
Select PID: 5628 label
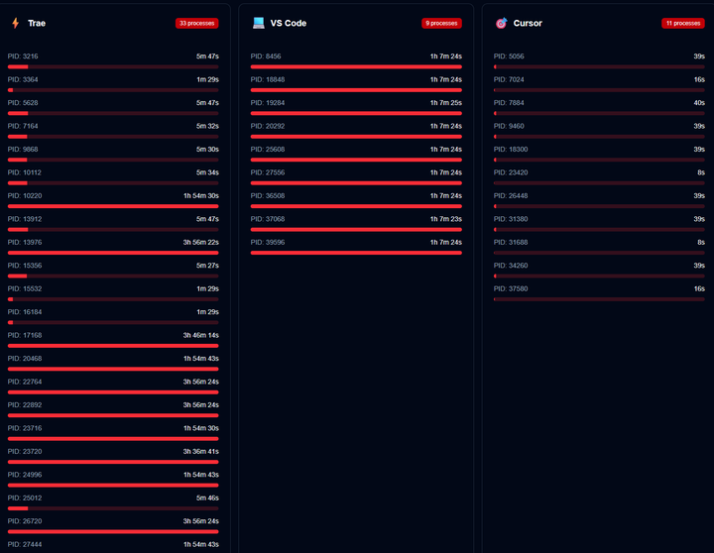pos(23,103)
